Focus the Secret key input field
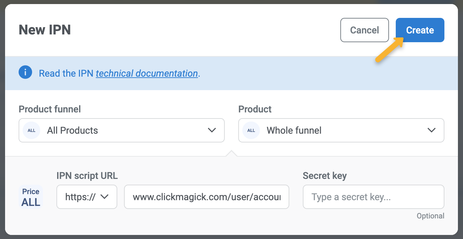The width and height of the screenshot is (463, 239). [373, 197]
